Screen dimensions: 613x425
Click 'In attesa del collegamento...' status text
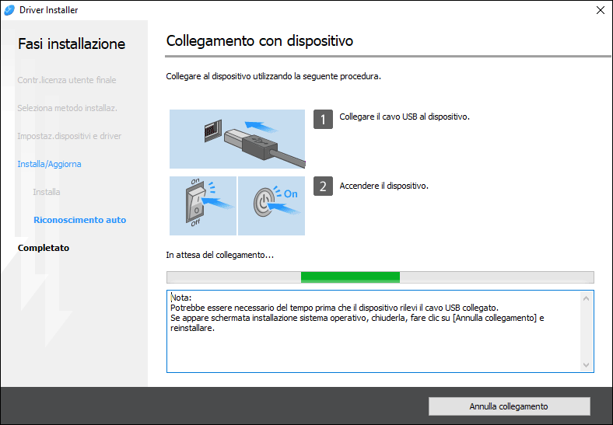pos(219,255)
